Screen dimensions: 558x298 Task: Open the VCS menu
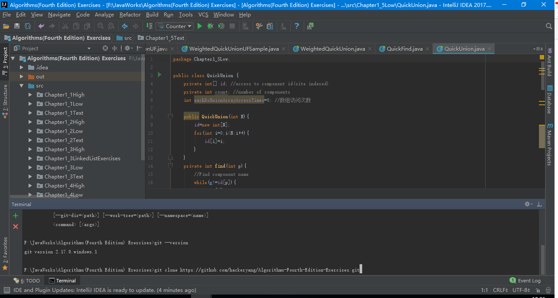click(x=203, y=14)
